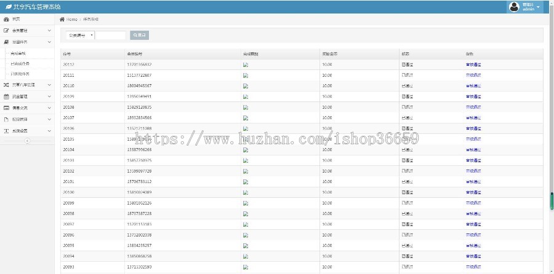The height and width of the screenshot is (274, 554).
Task: Click the calendar icon for funds management
Action: [x=6, y=96]
